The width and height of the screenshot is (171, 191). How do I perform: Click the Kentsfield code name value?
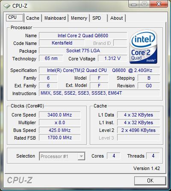click(62, 43)
